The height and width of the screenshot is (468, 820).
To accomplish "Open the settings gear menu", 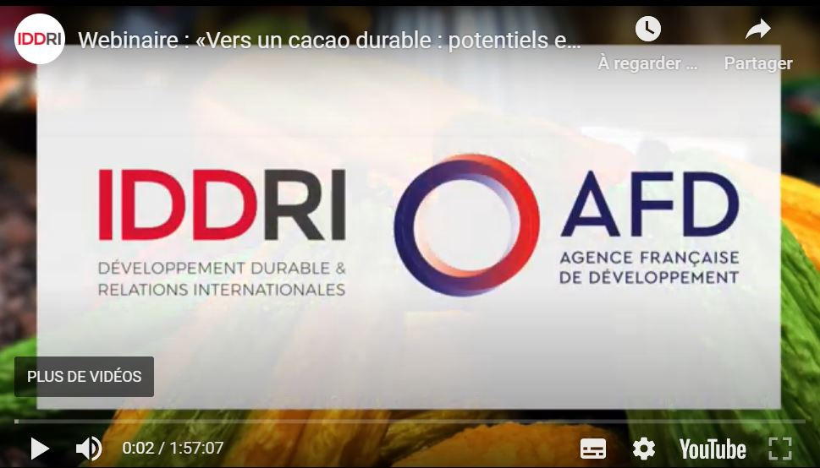I will coord(644,449).
